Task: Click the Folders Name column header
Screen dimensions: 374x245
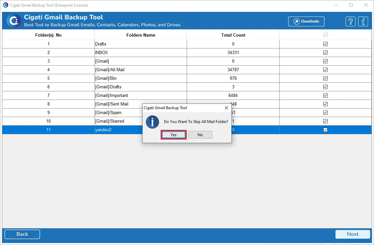Action: point(141,35)
